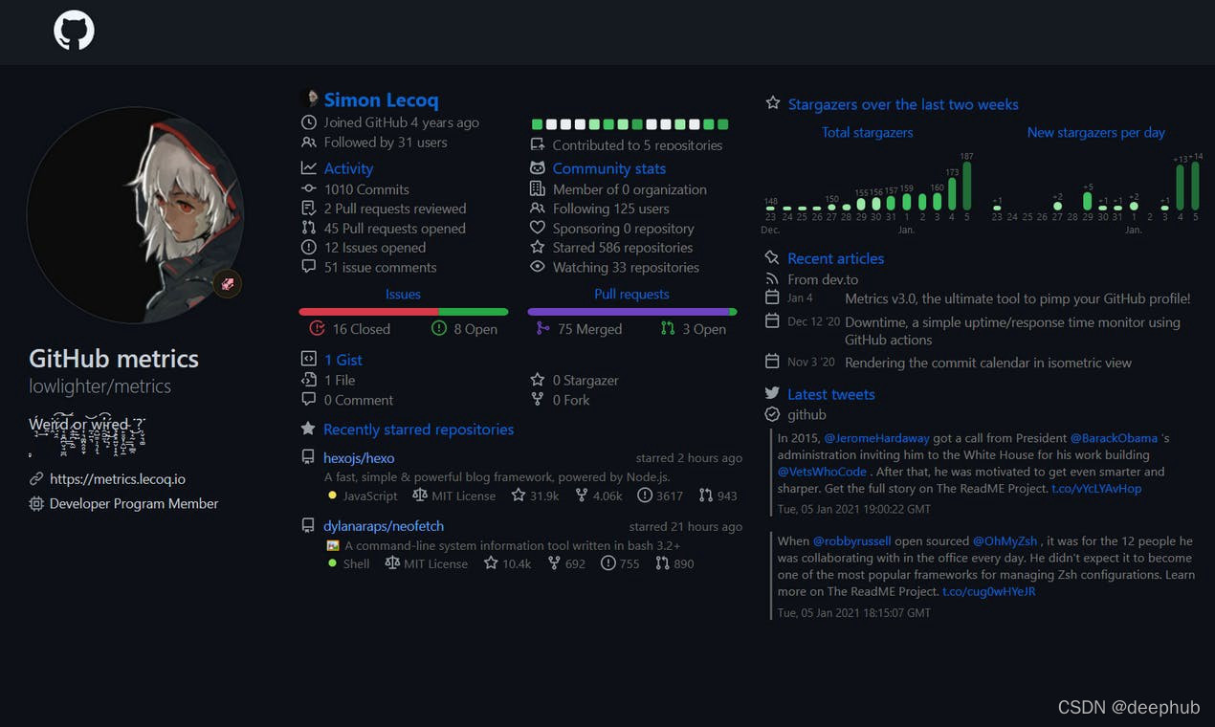Click the large circular profile avatar

coord(135,215)
